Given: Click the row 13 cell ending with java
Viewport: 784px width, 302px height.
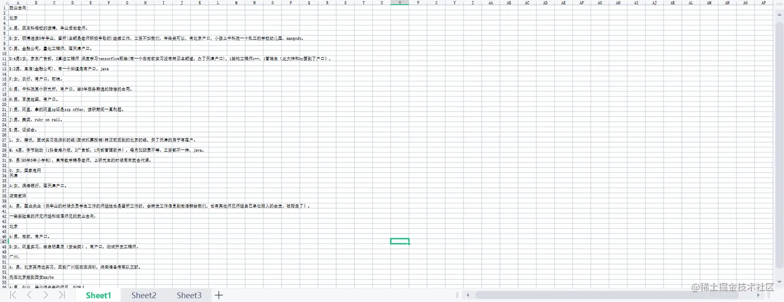Looking at the screenshot, I should click(x=59, y=68).
